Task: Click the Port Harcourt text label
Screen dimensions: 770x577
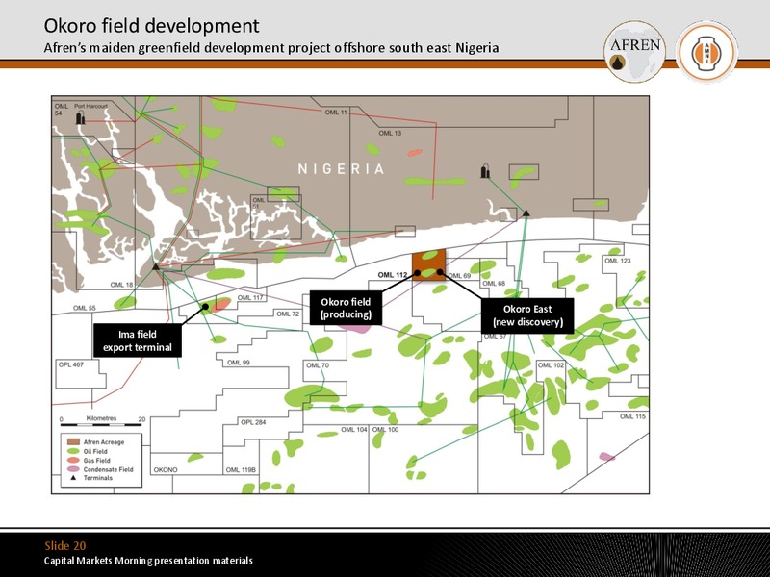Action: click(x=90, y=106)
